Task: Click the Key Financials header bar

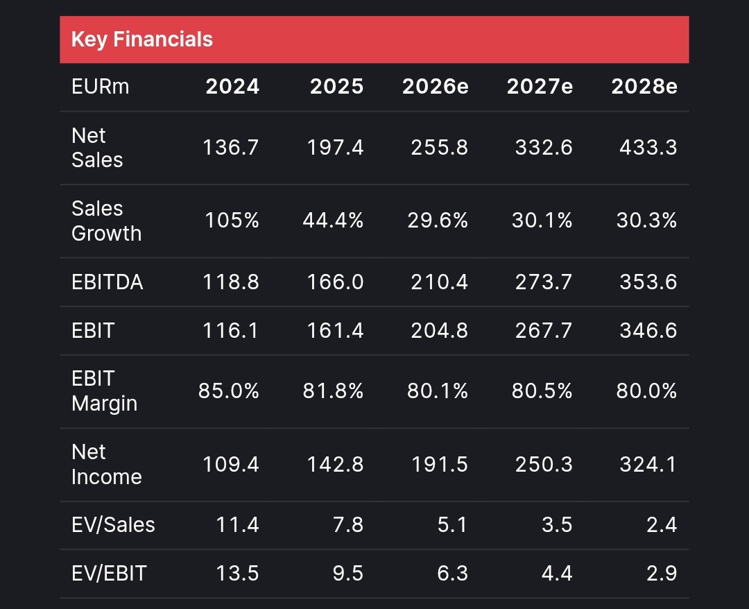Action: [x=374, y=40]
